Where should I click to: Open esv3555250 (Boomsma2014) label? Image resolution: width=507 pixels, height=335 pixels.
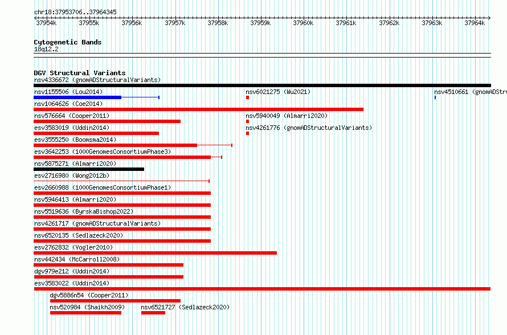coord(75,140)
